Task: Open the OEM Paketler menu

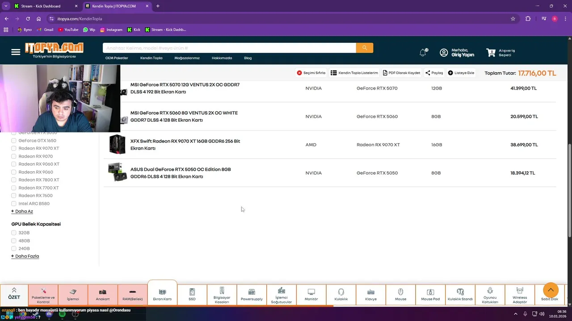Action: point(117,58)
